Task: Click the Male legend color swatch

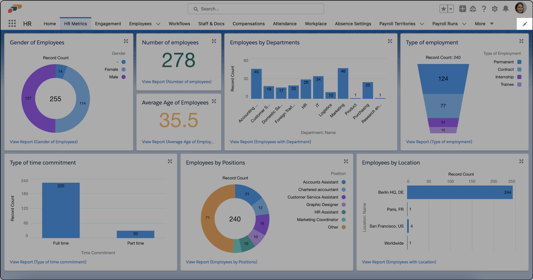Action: pos(123,77)
